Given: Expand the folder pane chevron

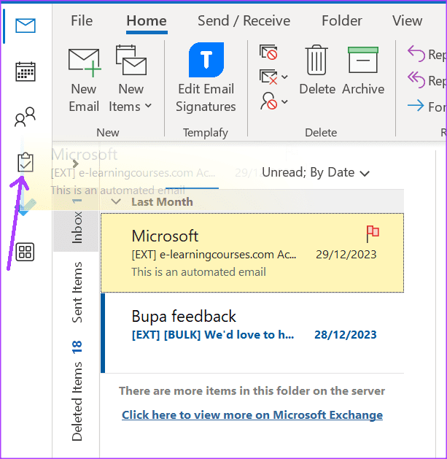Looking at the screenshot, I should tap(76, 163).
